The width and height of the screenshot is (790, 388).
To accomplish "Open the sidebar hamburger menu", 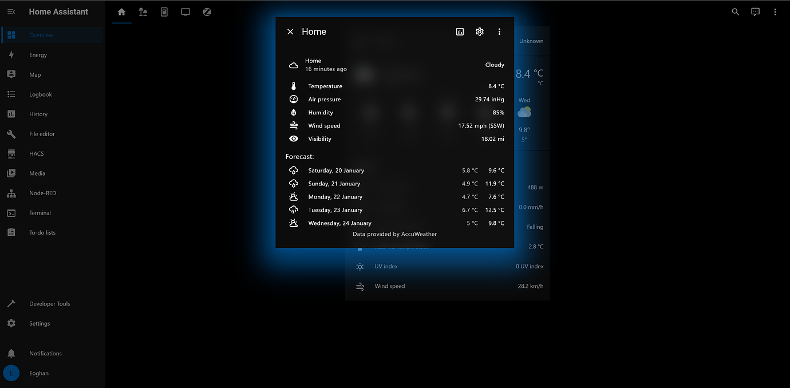I will coord(11,11).
